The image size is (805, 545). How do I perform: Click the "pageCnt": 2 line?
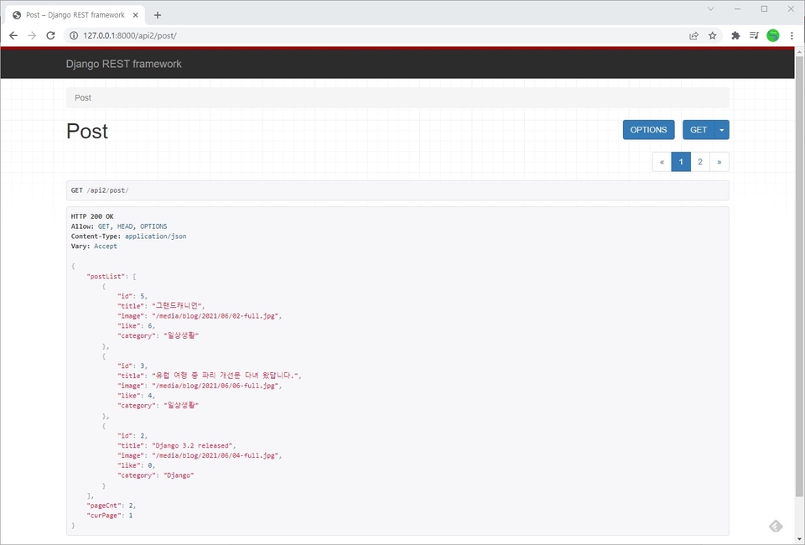(111, 506)
